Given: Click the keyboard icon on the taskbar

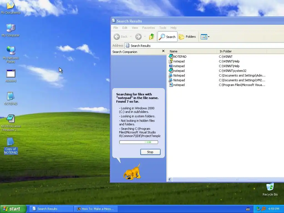Looking at the screenshot, I should pos(248,209).
